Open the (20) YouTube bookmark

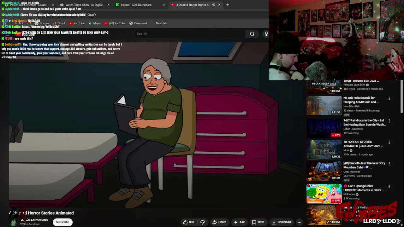(x=115, y=23)
